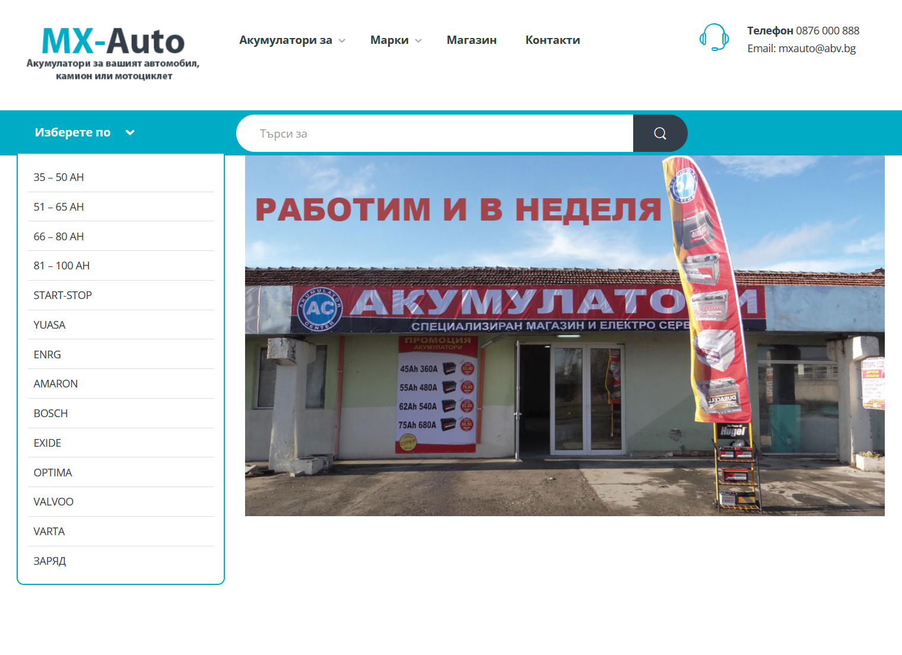Screen dimensions: 902x655
Task: Select the 51 – 65 AH category
Action: 121,207
